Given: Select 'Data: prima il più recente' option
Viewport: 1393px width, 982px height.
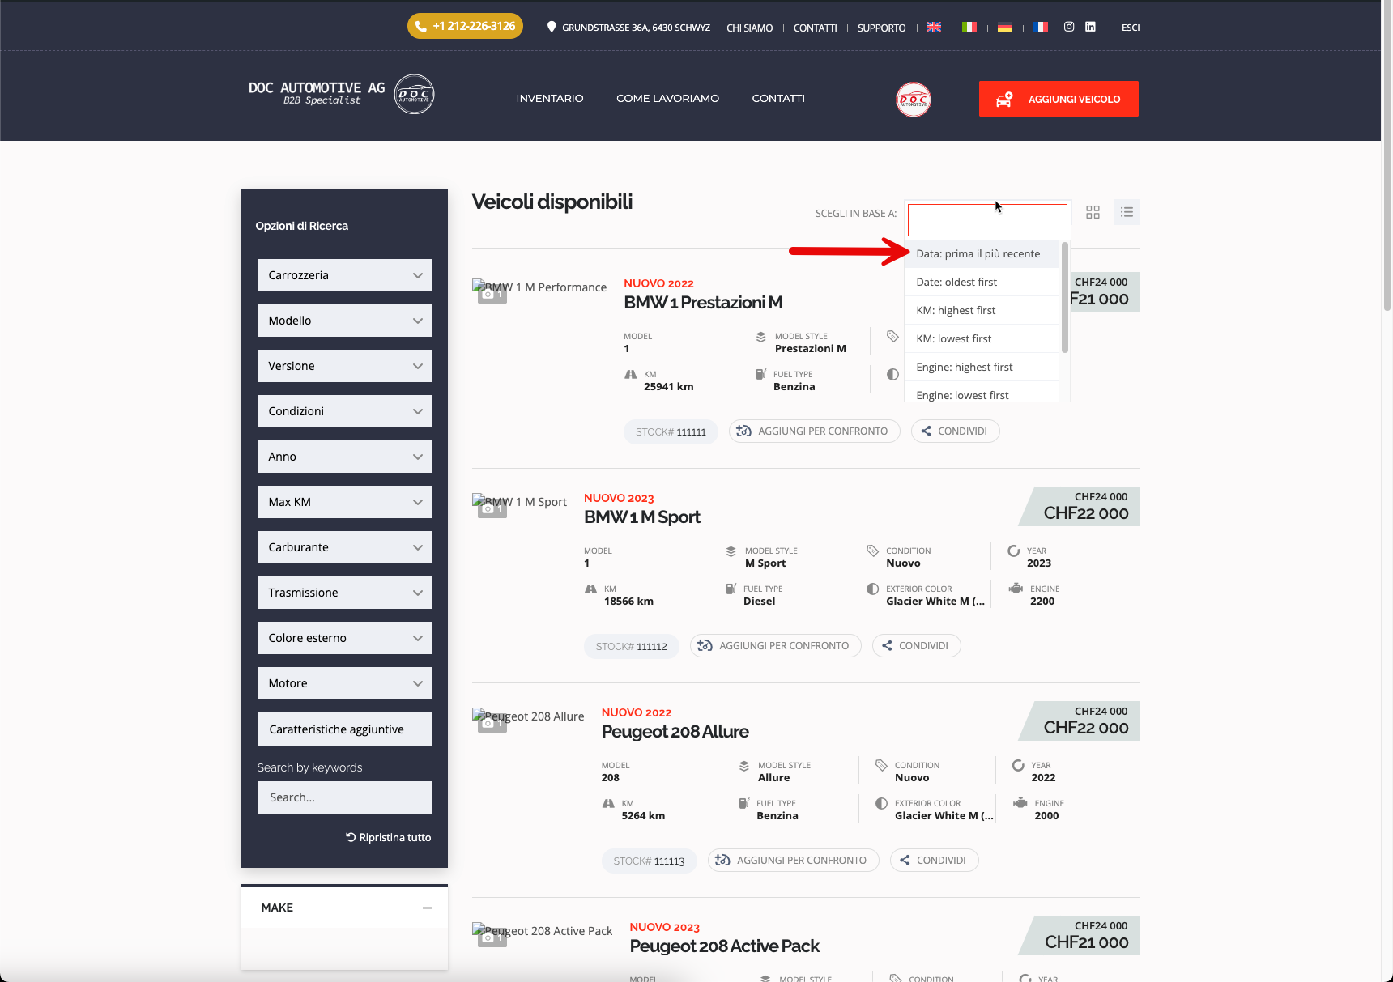Looking at the screenshot, I should click(x=982, y=253).
